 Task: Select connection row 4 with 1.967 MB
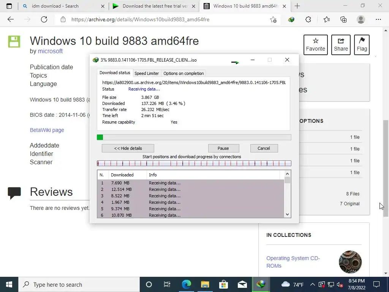(x=191, y=202)
